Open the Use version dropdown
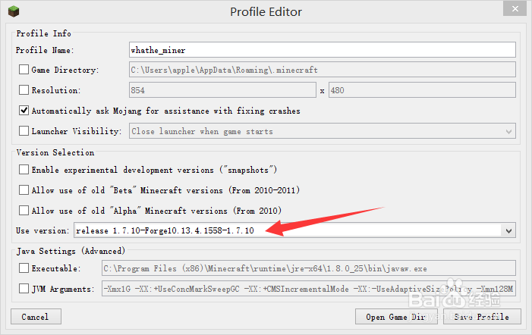The width and height of the screenshot is (532, 335). (295, 230)
